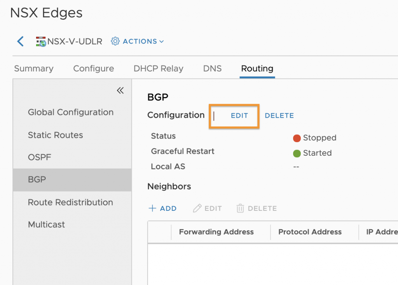
Task: Click the pencil edit icon under Neighbors
Action: [x=197, y=208]
